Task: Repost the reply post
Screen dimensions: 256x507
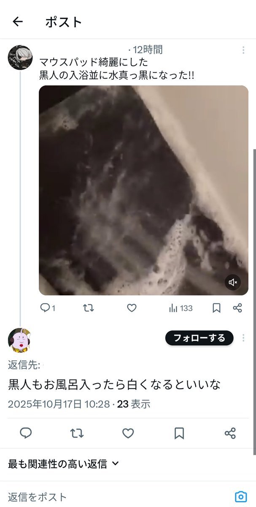Action: [x=77, y=433]
